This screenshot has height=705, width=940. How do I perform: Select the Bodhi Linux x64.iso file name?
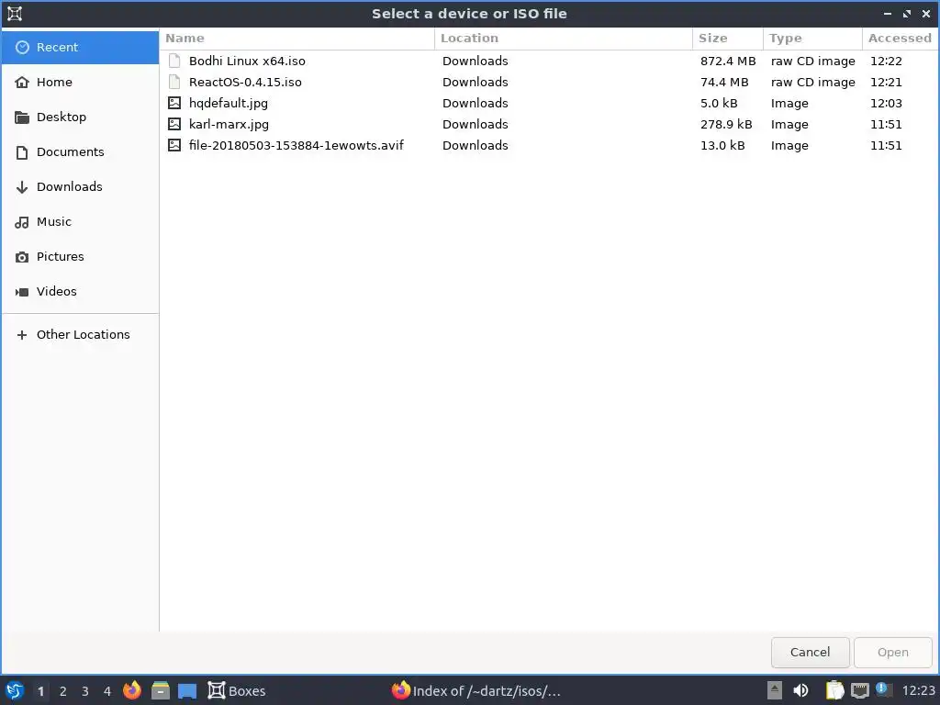click(247, 62)
